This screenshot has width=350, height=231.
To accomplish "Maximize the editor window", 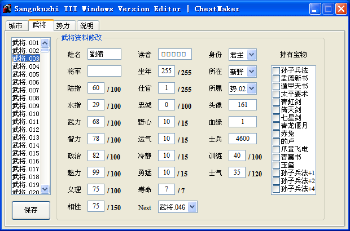I will click(329, 8).
